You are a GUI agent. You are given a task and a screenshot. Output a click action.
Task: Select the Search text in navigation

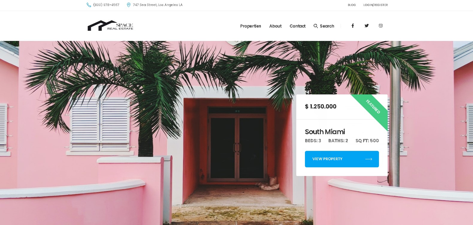327,26
